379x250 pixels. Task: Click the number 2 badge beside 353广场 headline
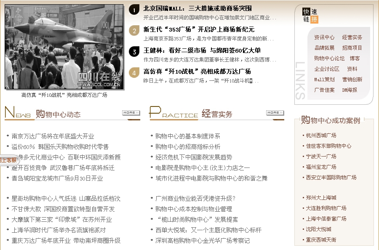134,31
